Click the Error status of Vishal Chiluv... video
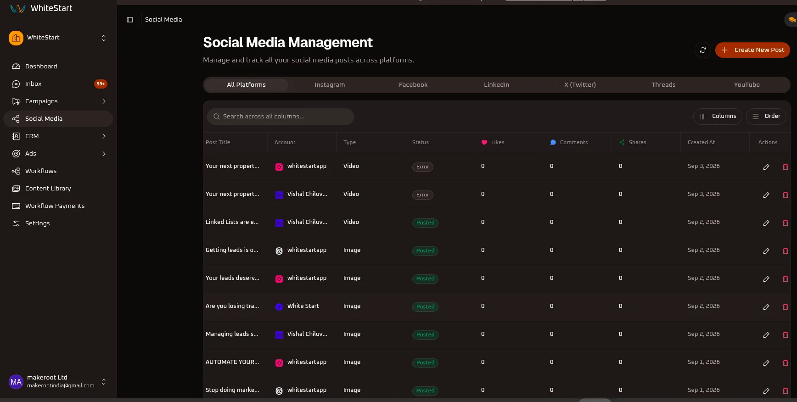The image size is (797, 402). point(422,195)
